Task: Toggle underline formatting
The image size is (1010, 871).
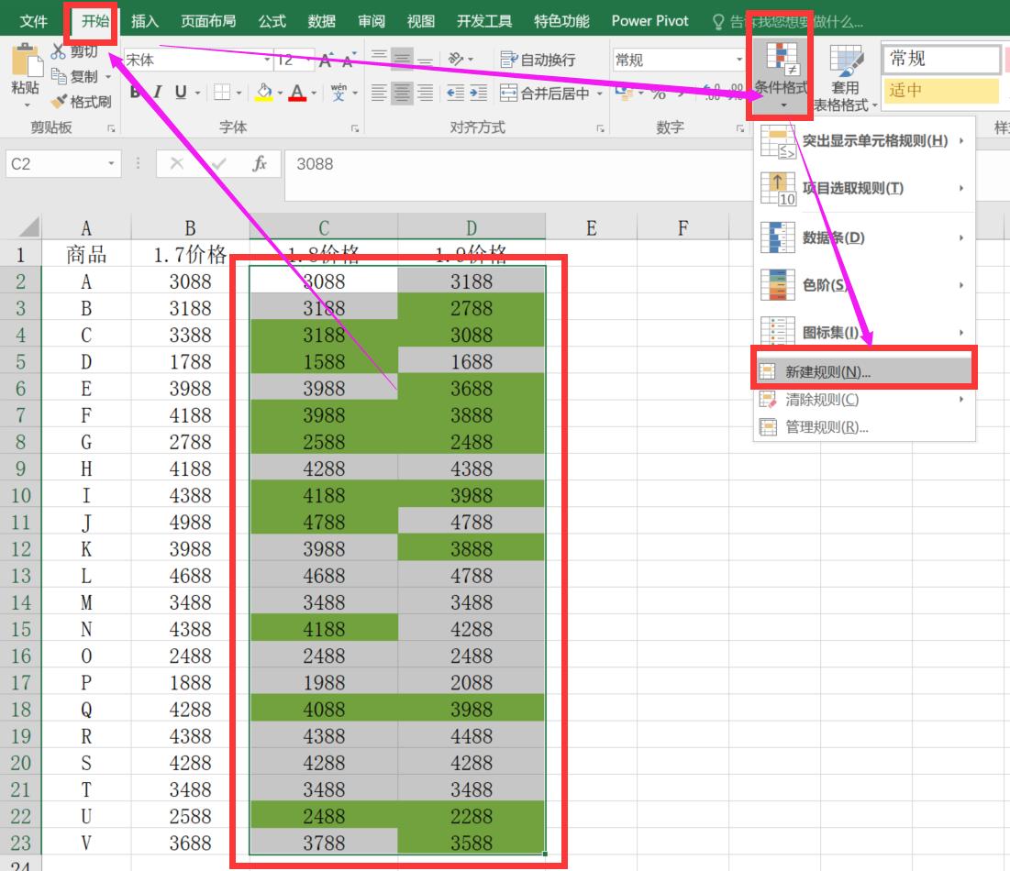Action: [180, 93]
